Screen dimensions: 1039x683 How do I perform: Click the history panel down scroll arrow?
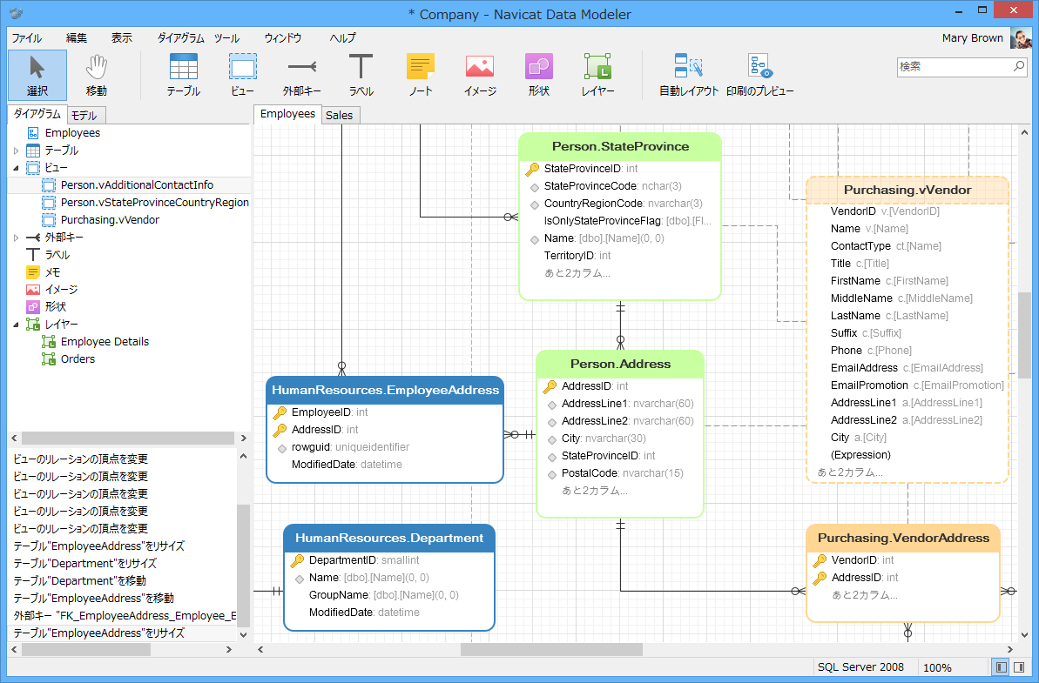pos(243,634)
